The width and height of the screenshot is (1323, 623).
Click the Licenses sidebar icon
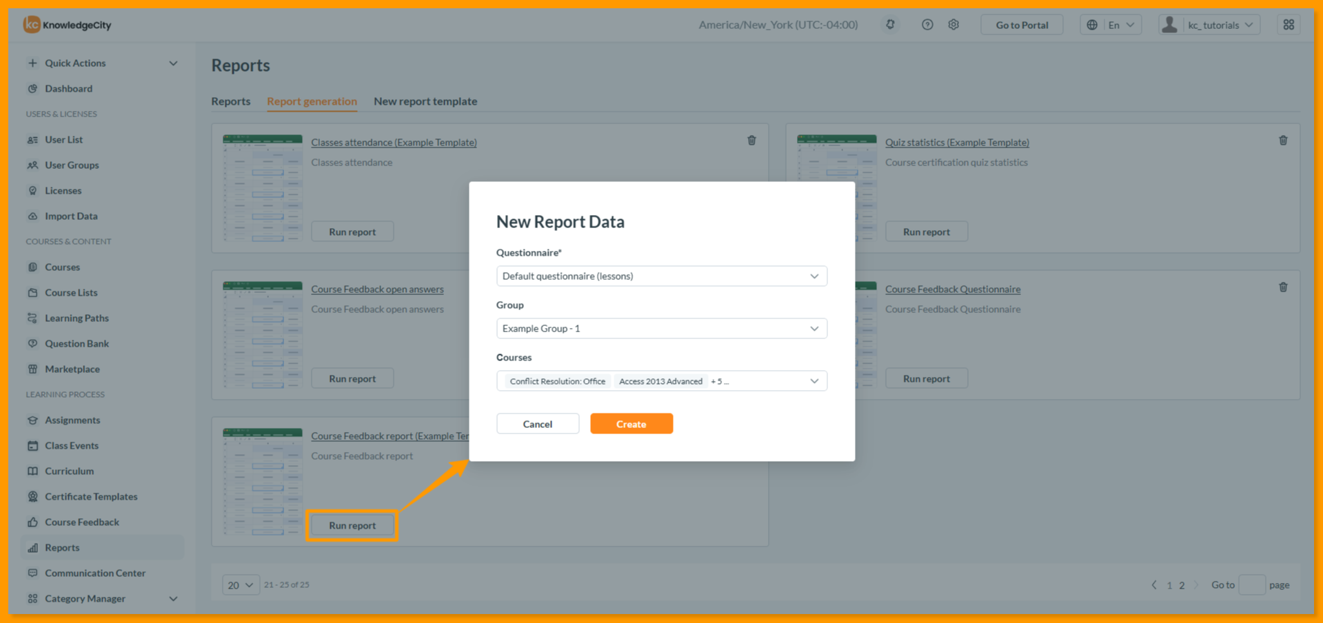[32, 190]
